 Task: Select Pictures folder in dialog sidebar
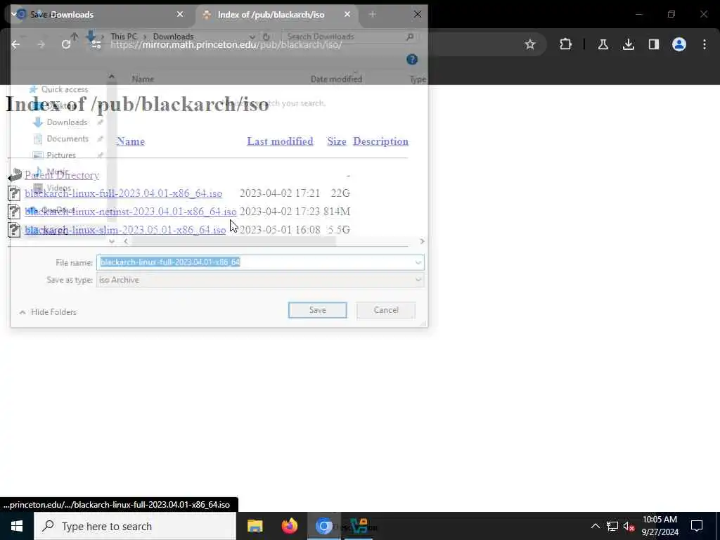pyautogui.click(x=61, y=155)
